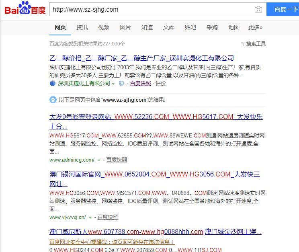This screenshot has height=252, width=299.
Task: Open 搜索工具 filter options
Action: (x=256, y=44)
